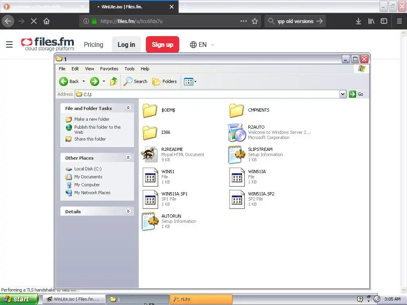The height and width of the screenshot is (305, 407).
Task: Go to My Computer
Action: click(87, 185)
